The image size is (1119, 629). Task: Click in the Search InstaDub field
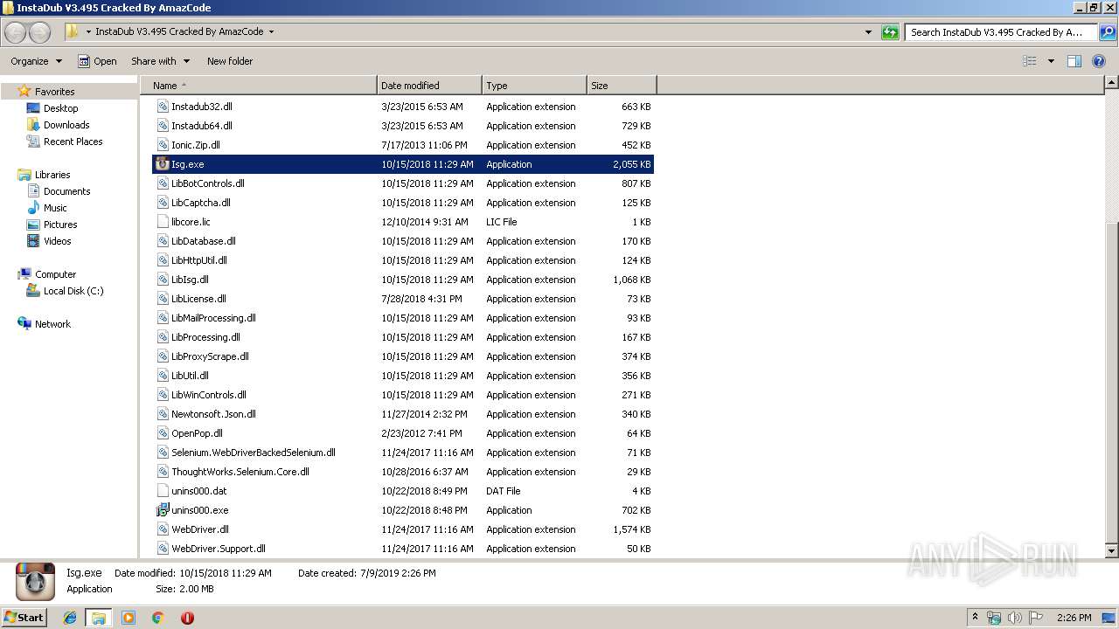(1001, 32)
